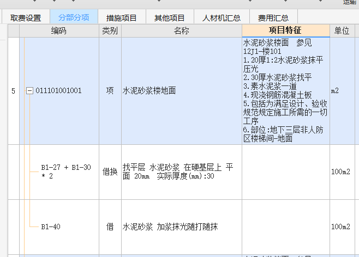Select the m2 unit cell in row 5
359x257 pixels.
click(342, 91)
